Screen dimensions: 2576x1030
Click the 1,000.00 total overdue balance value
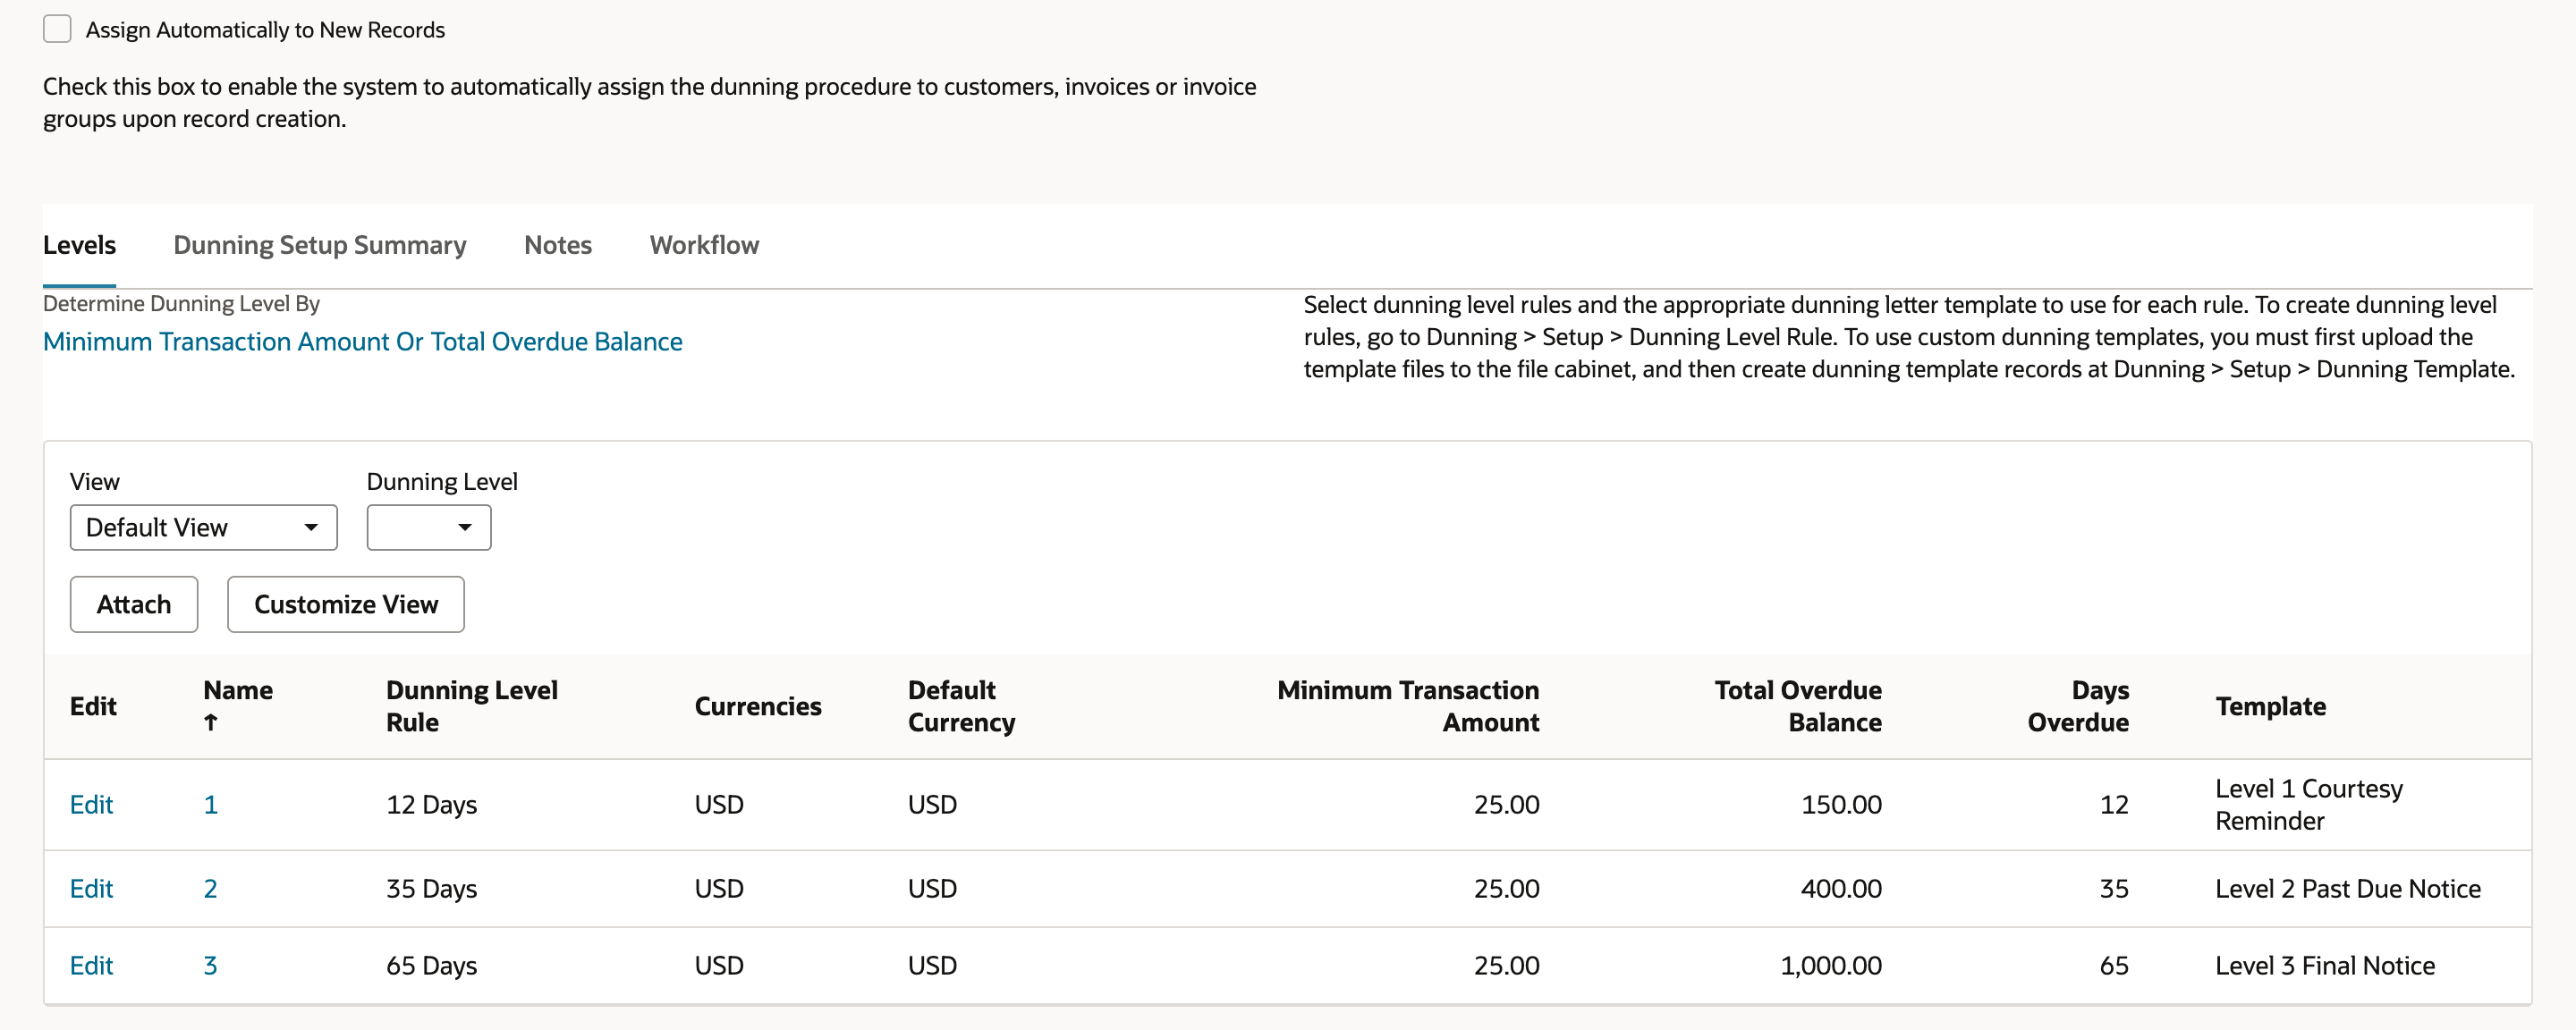click(x=1831, y=965)
